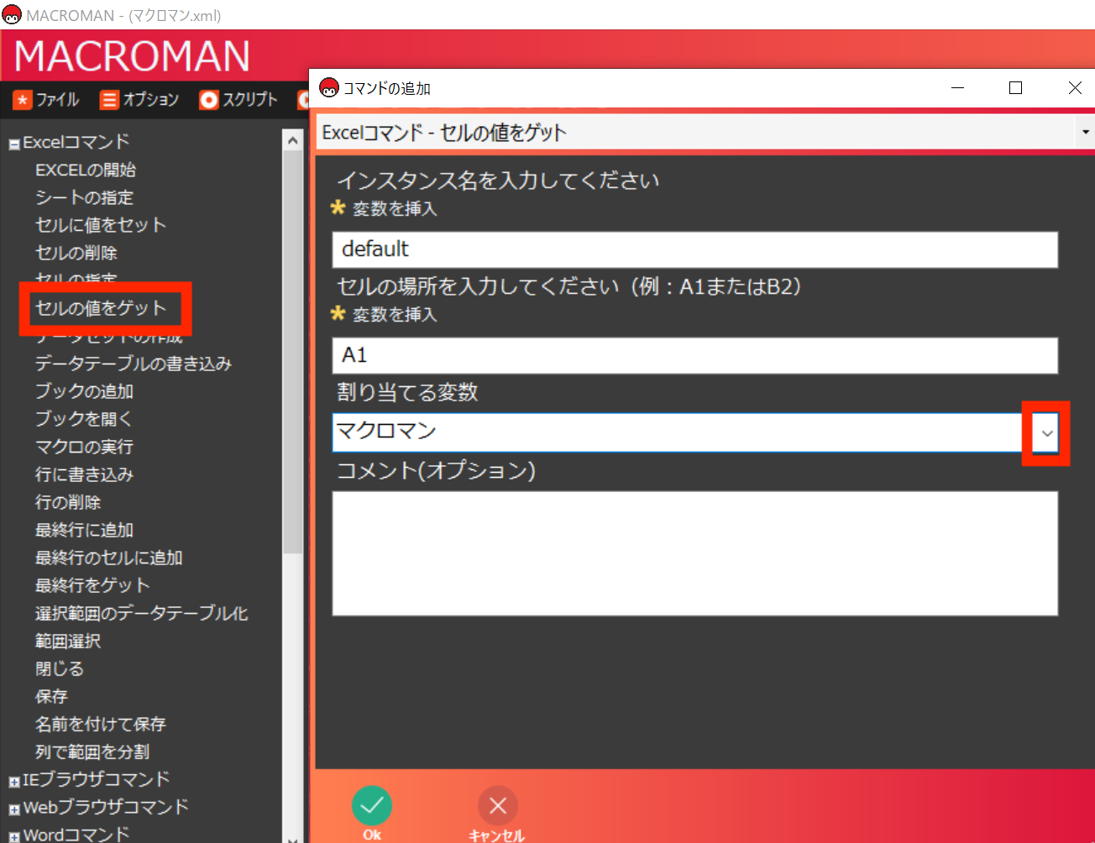Expand the IEブラウザコマンド node
Screen dimensions: 1095x843
14,782
